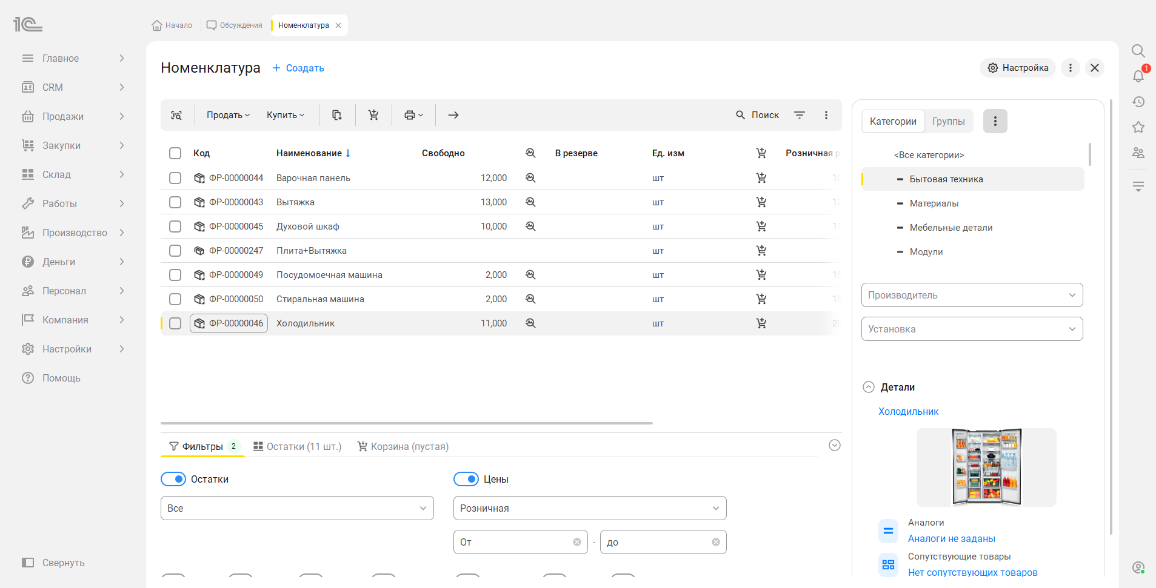Click the collapse circle arrow near filter tabs
The width and height of the screenshot is (1156, 588).
[835, 445]
